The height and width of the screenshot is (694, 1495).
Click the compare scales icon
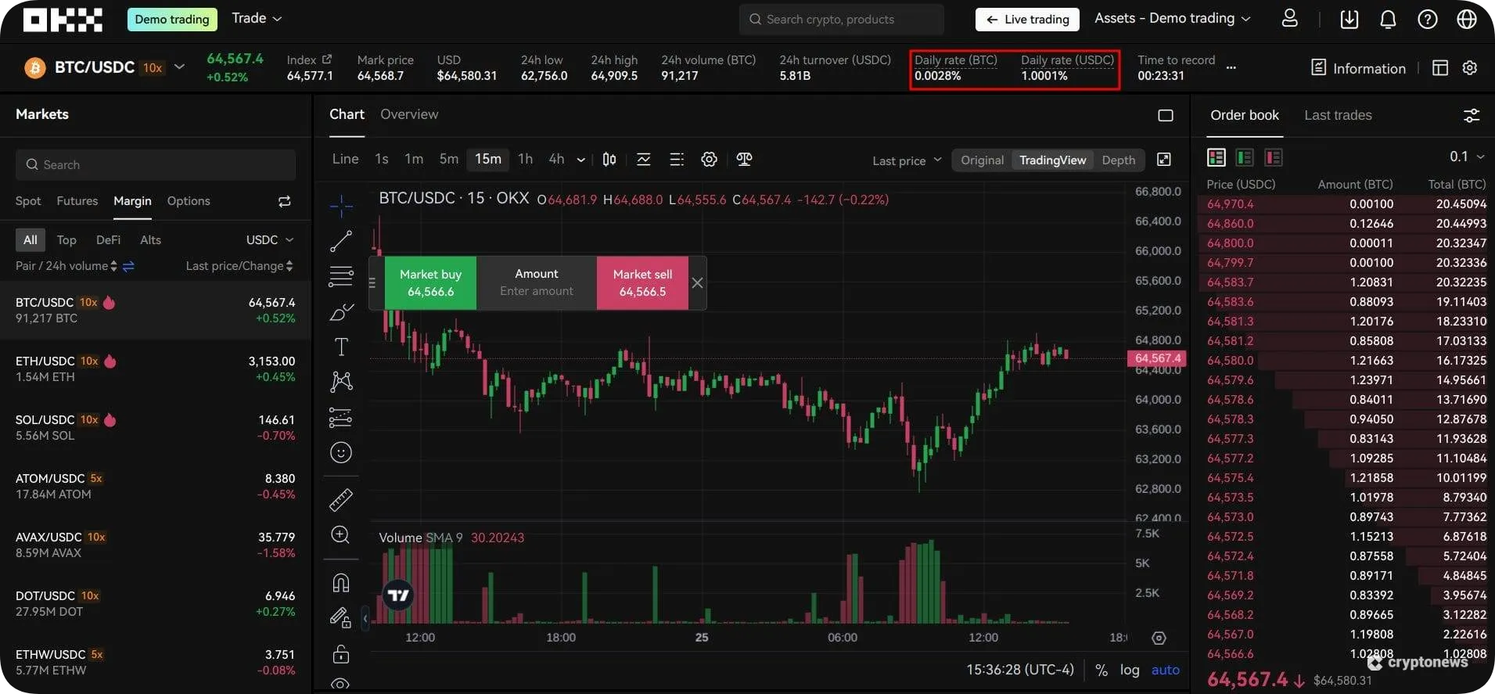click(744, 160)
